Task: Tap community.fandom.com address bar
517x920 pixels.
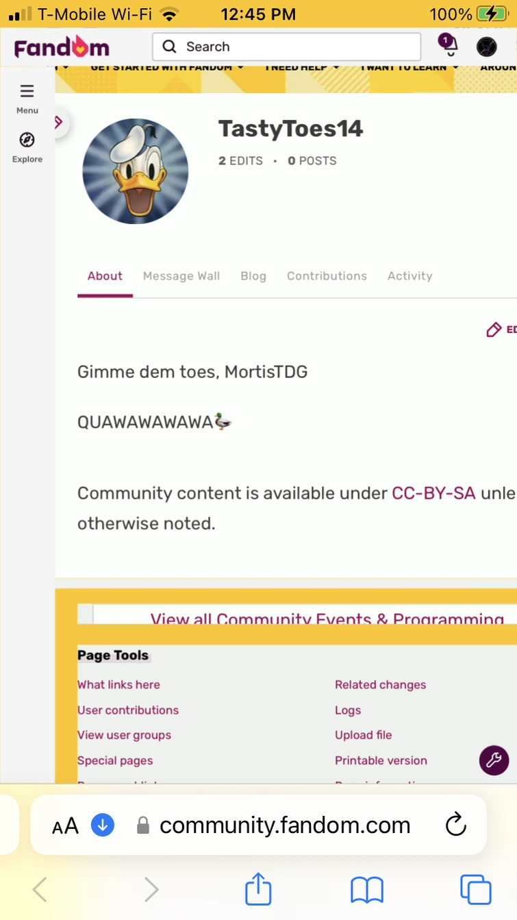Action: [x=285, y=825]
